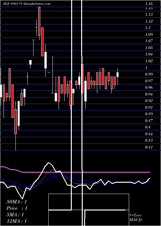This screenshot has height=226, width=161.
Task: Click the 0.97 price axis label
Action: (x=149, y=81)
